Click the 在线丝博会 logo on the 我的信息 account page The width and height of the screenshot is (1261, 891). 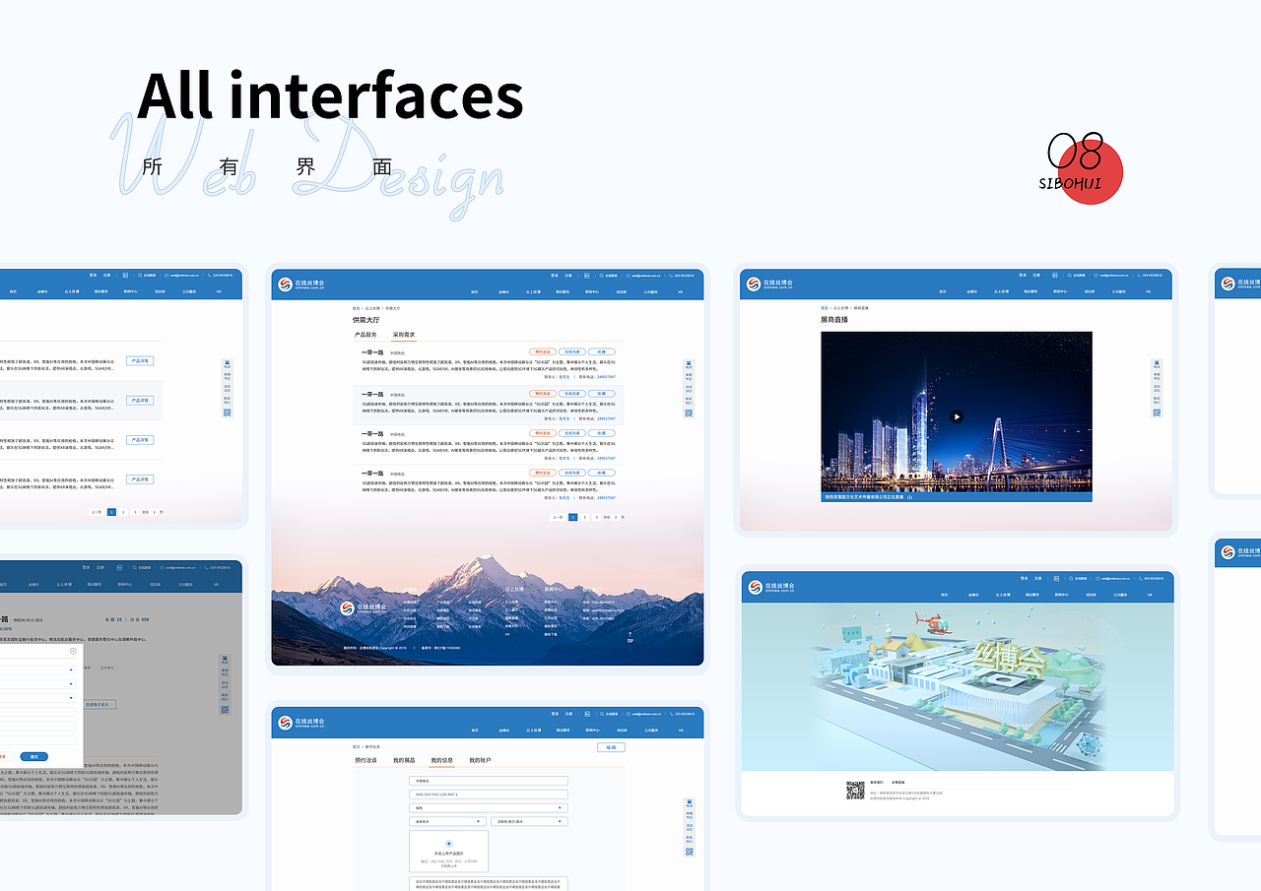pyautogui.click(x=300, y=723)
